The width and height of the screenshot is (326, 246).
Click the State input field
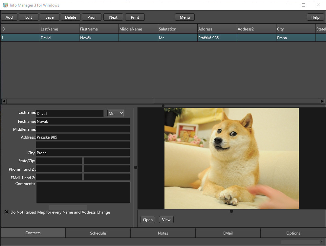pyautogui.click(x=59, y=161)
